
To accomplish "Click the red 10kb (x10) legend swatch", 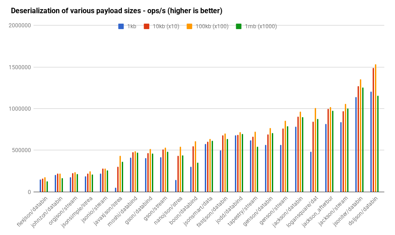I will (146, 26).
